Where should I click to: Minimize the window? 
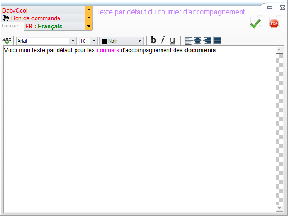tap(270, 8)
